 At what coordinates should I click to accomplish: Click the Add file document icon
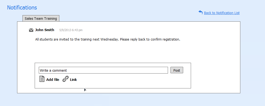(x=42, y=79)
